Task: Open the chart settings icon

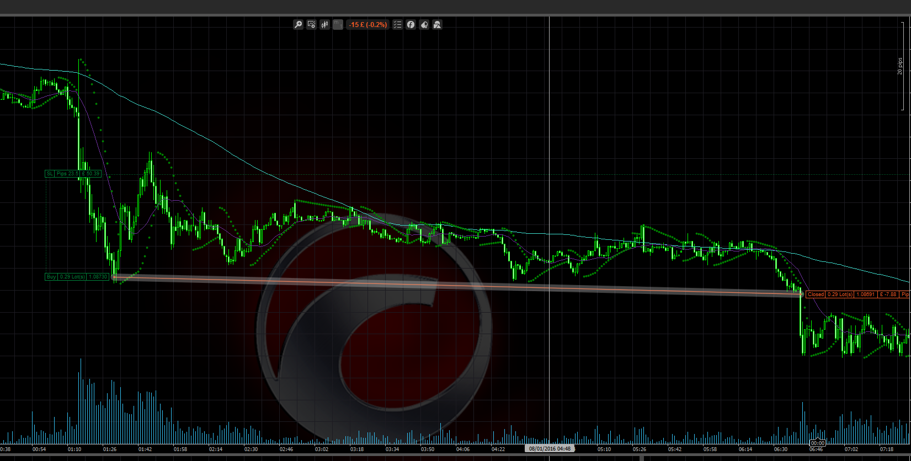Action: (311, 24)
